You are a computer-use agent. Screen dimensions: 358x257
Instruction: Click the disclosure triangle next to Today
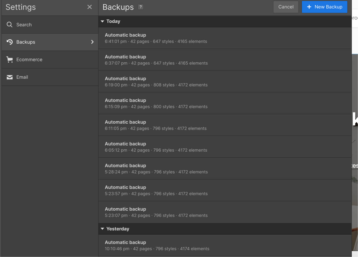point(102,21)
